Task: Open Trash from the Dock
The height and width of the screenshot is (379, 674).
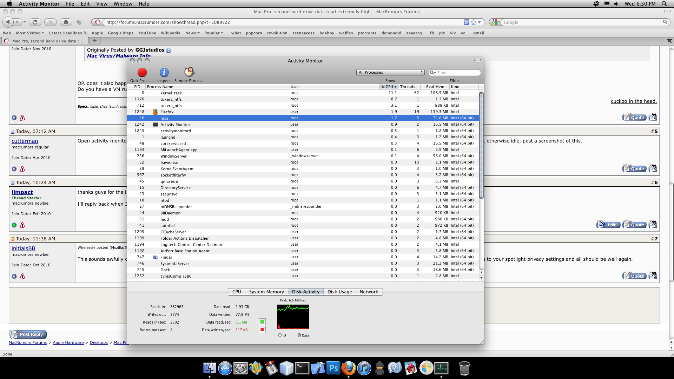Action: 464,368
